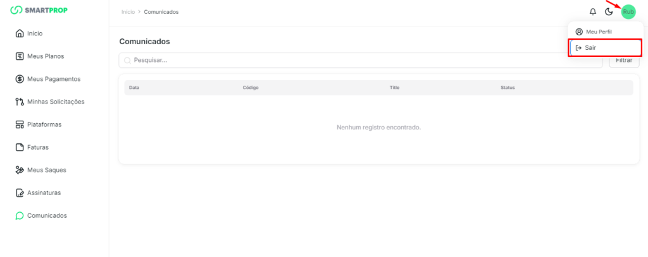Open Meus Pagamentos dollar icon
This screenshot has height=257, width=648.
pos(20,79)
